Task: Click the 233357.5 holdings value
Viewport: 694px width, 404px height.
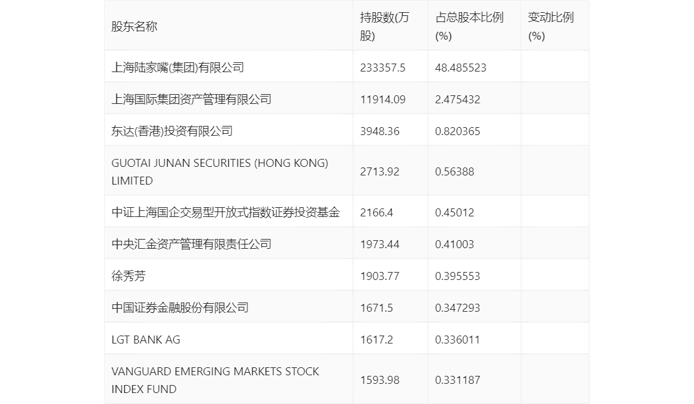Action: point(382,67)
